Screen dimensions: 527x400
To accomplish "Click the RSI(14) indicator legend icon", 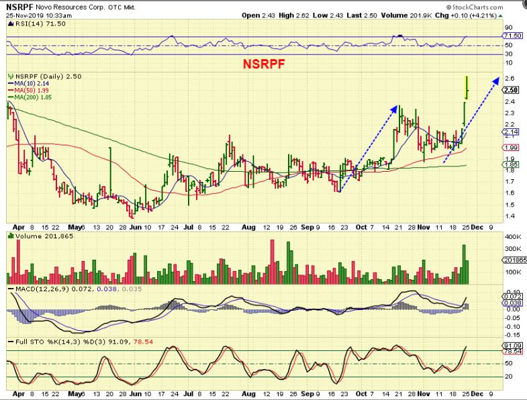I will coord(10,24).
